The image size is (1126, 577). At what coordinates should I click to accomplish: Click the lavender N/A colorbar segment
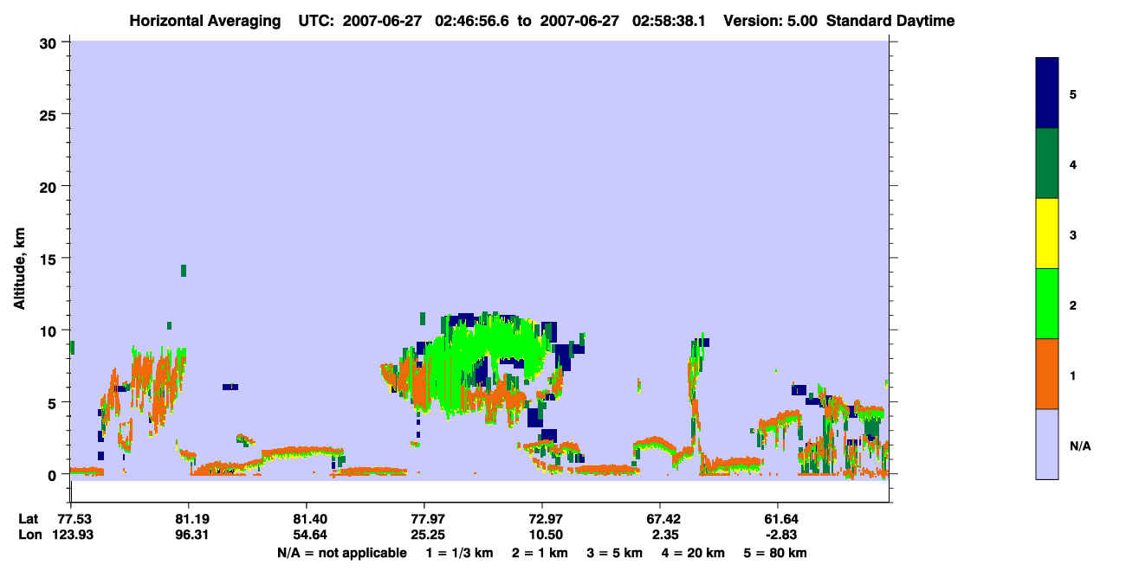tap(1047, 444)
